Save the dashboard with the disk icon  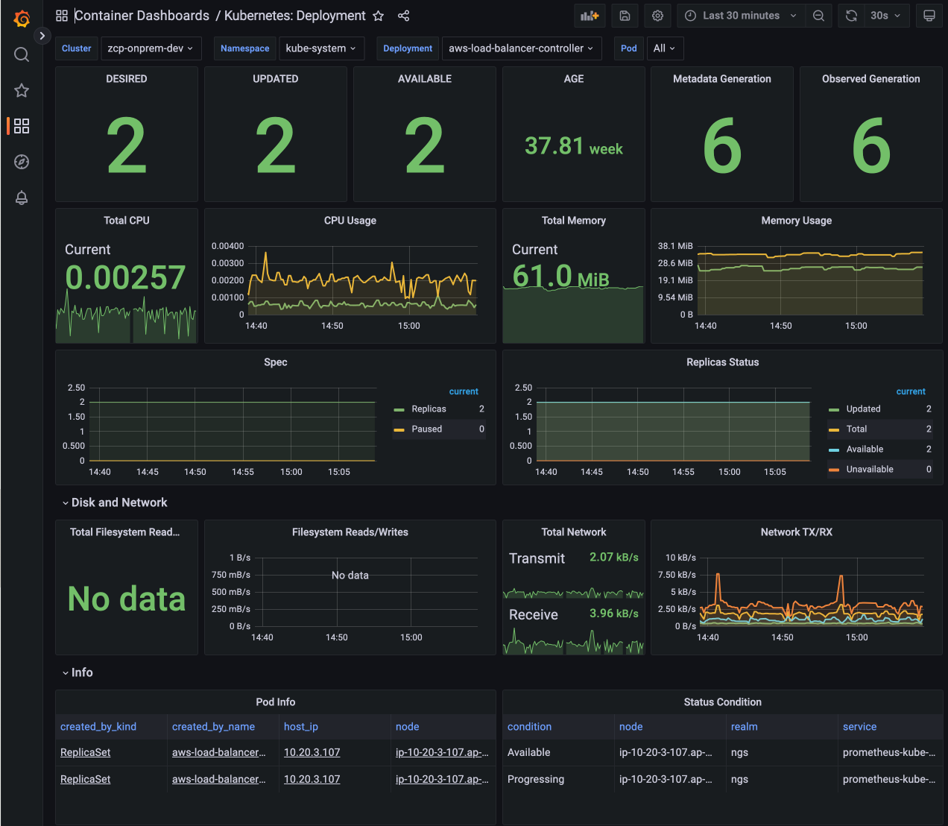[x=625, y=16]
